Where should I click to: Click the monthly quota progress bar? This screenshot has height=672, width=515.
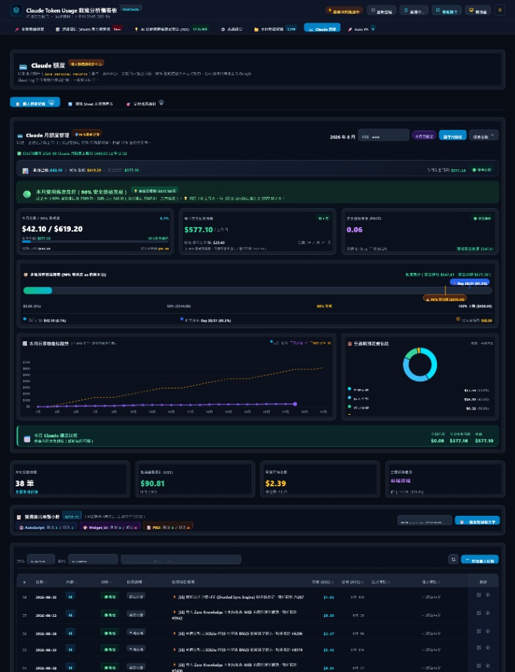[257, 291]
